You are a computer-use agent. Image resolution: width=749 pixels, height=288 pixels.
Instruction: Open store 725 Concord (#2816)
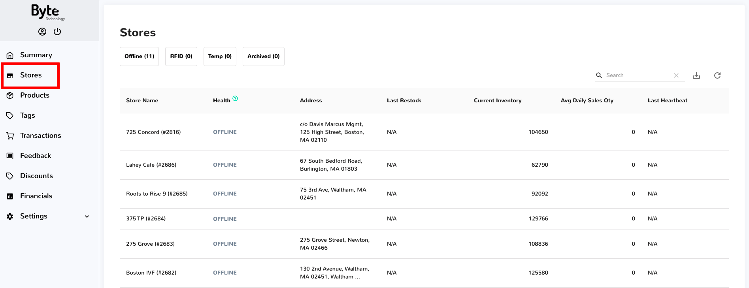coord(153,132)
